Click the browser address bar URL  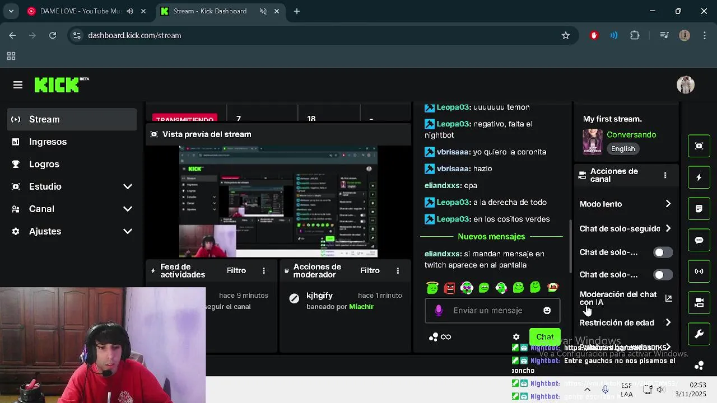click(x=134, y=35)
